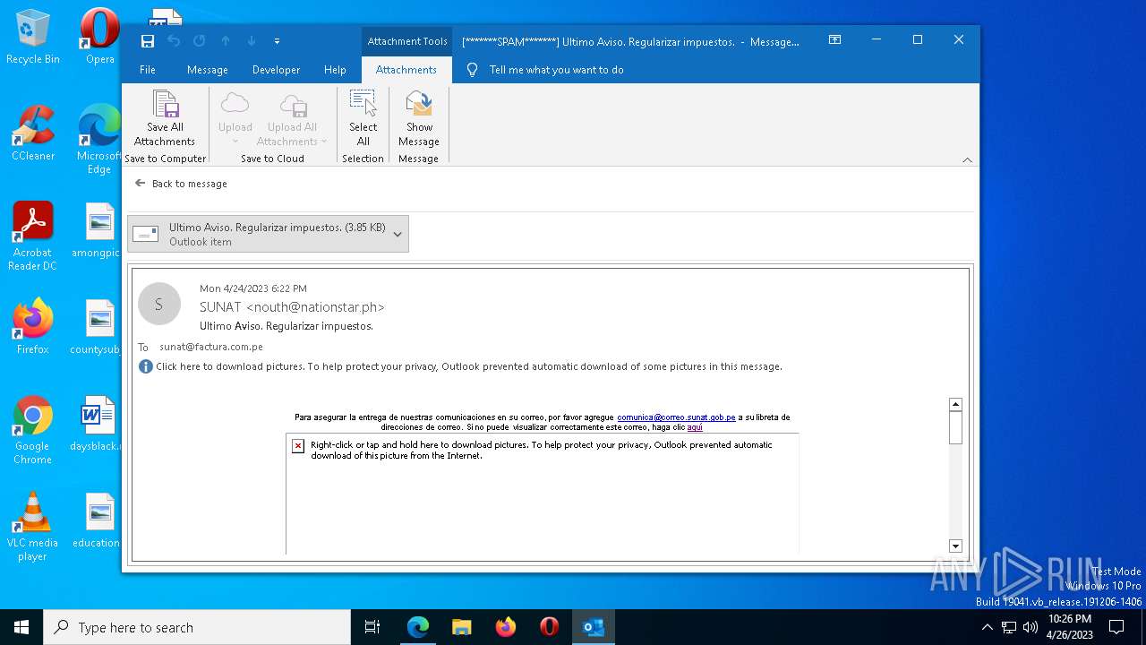The width and height of the screenshot is (1146, 645).
Task: Click sender SUNAT nouth@nationstar.ph
Action: (x=292, y=307)
